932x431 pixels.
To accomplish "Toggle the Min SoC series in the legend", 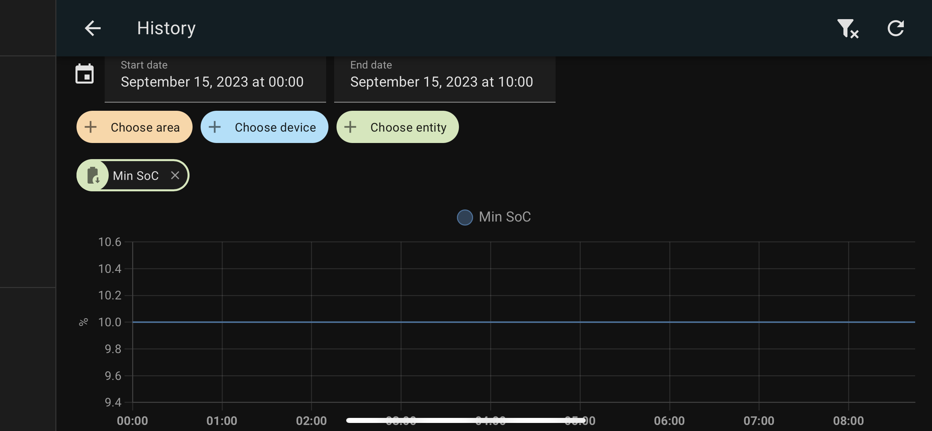I will (x=493, y=217).
